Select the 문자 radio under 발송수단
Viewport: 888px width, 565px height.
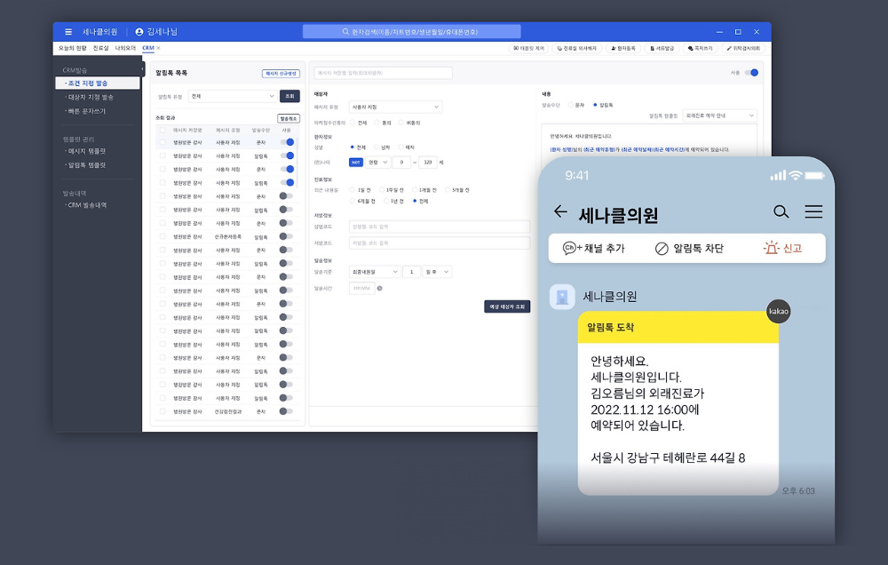[571, 105]
